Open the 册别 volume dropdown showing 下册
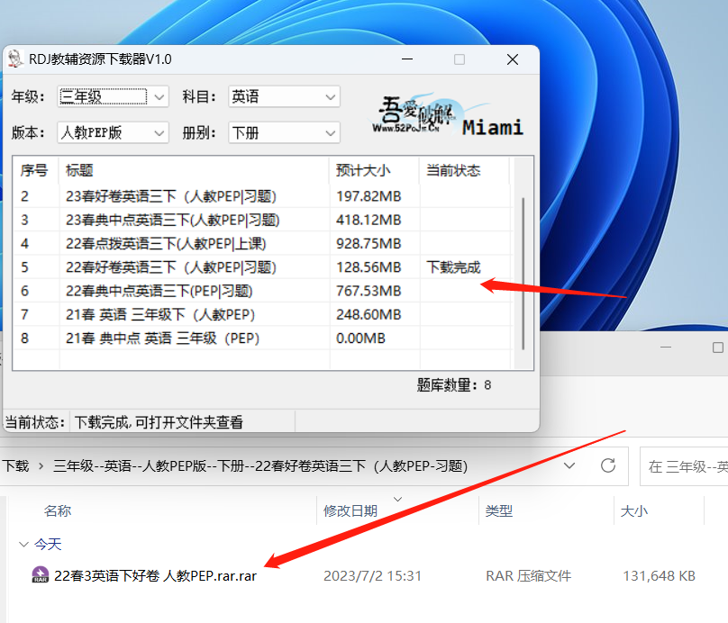Viewport: 728px width, 623px height. click(x=284, y=132)
